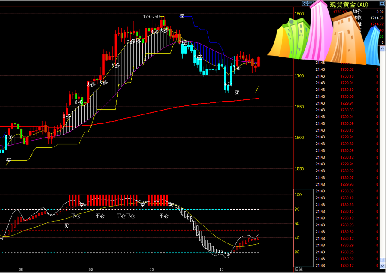Click the 1795.90 high price label
386x273 pixels.
[x=151, y=16]
